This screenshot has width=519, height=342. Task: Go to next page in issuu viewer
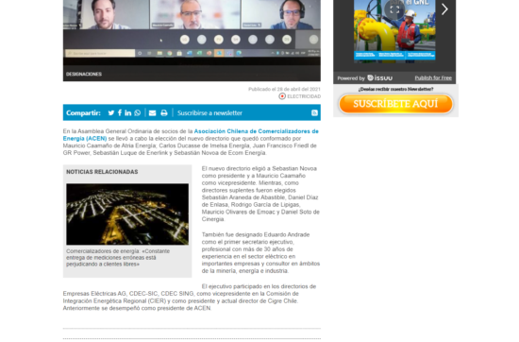point(444,9)
